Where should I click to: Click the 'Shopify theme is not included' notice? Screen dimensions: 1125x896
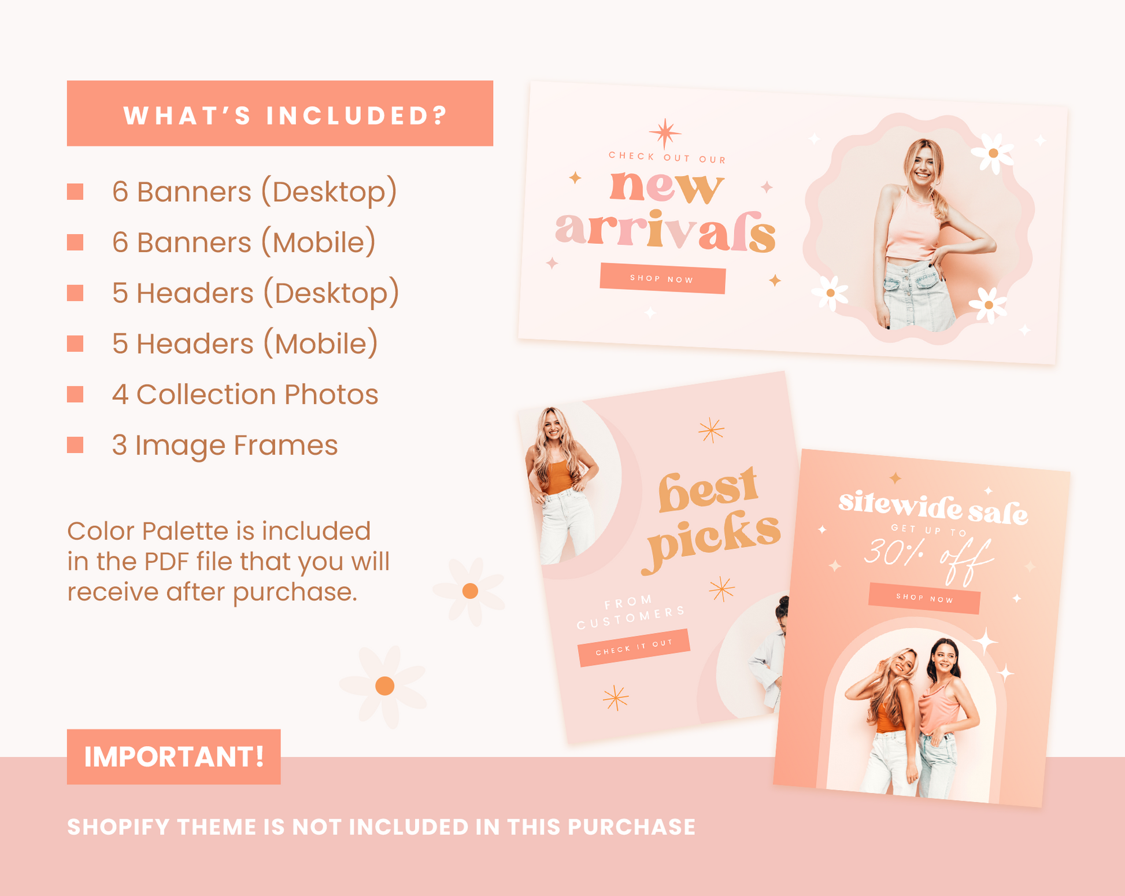382,827
